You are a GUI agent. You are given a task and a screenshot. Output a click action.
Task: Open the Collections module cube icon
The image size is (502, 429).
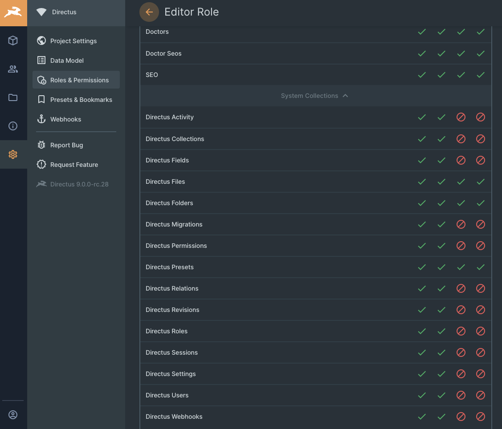(x=13, y=40)
